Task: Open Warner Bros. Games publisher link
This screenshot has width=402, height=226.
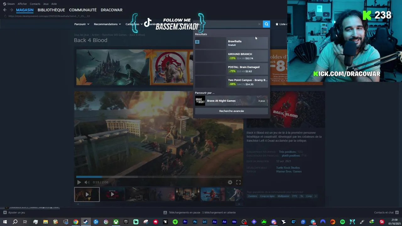Action: [289, 171]
